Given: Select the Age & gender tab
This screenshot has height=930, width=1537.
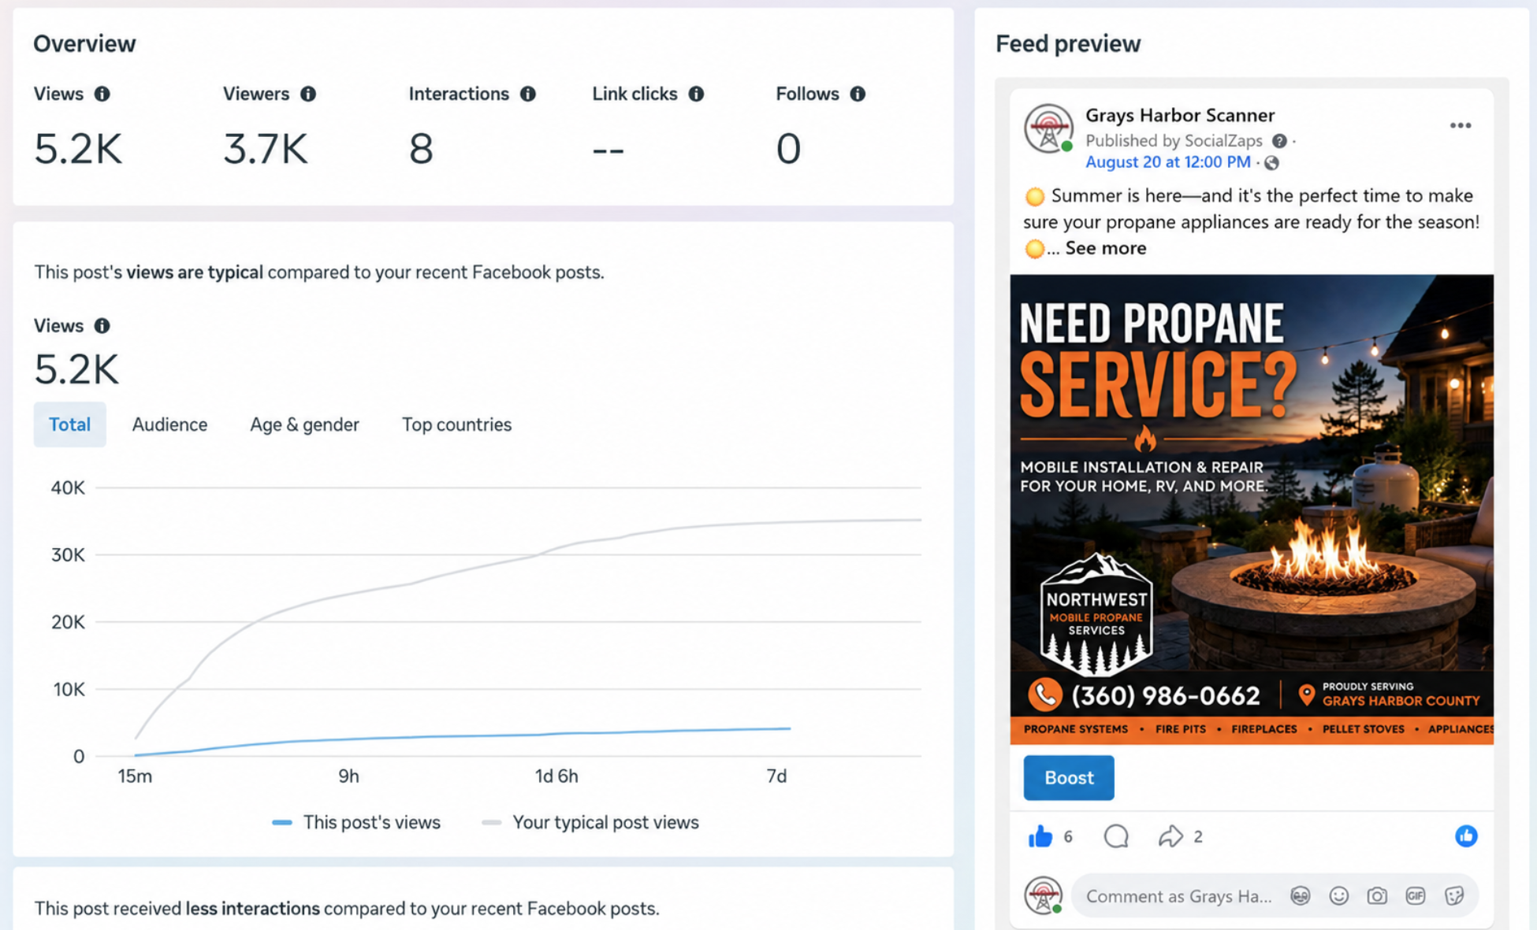Looking at the screenshot, I should [x=304, y=424].
